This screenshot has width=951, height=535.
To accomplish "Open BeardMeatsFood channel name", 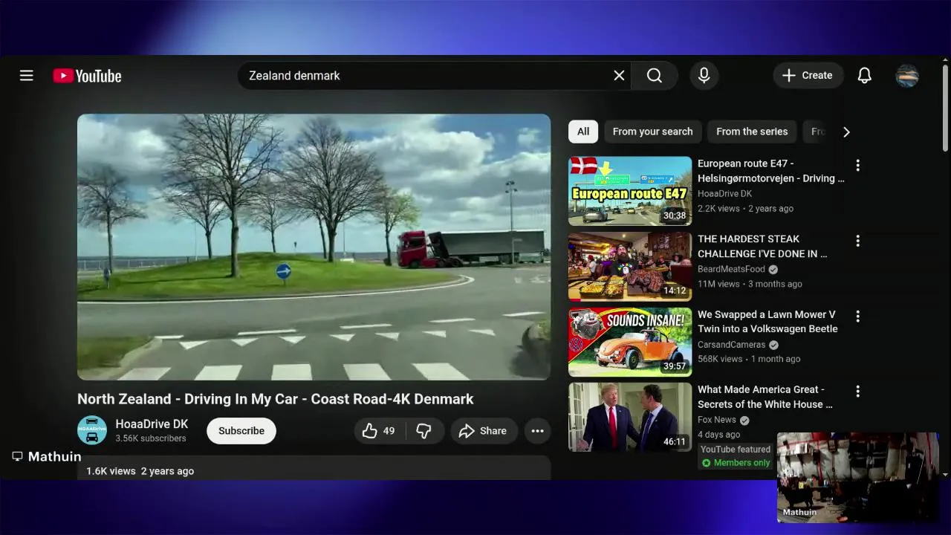I will coord(731,269).
